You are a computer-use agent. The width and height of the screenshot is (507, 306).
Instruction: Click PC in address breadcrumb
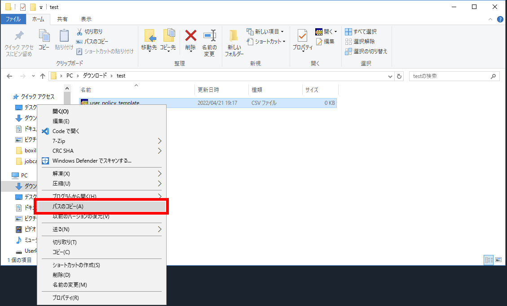click(x=70, y=76)
